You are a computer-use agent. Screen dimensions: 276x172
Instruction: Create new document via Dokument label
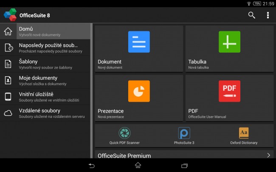pyautogui.click(x=110, y=62)
